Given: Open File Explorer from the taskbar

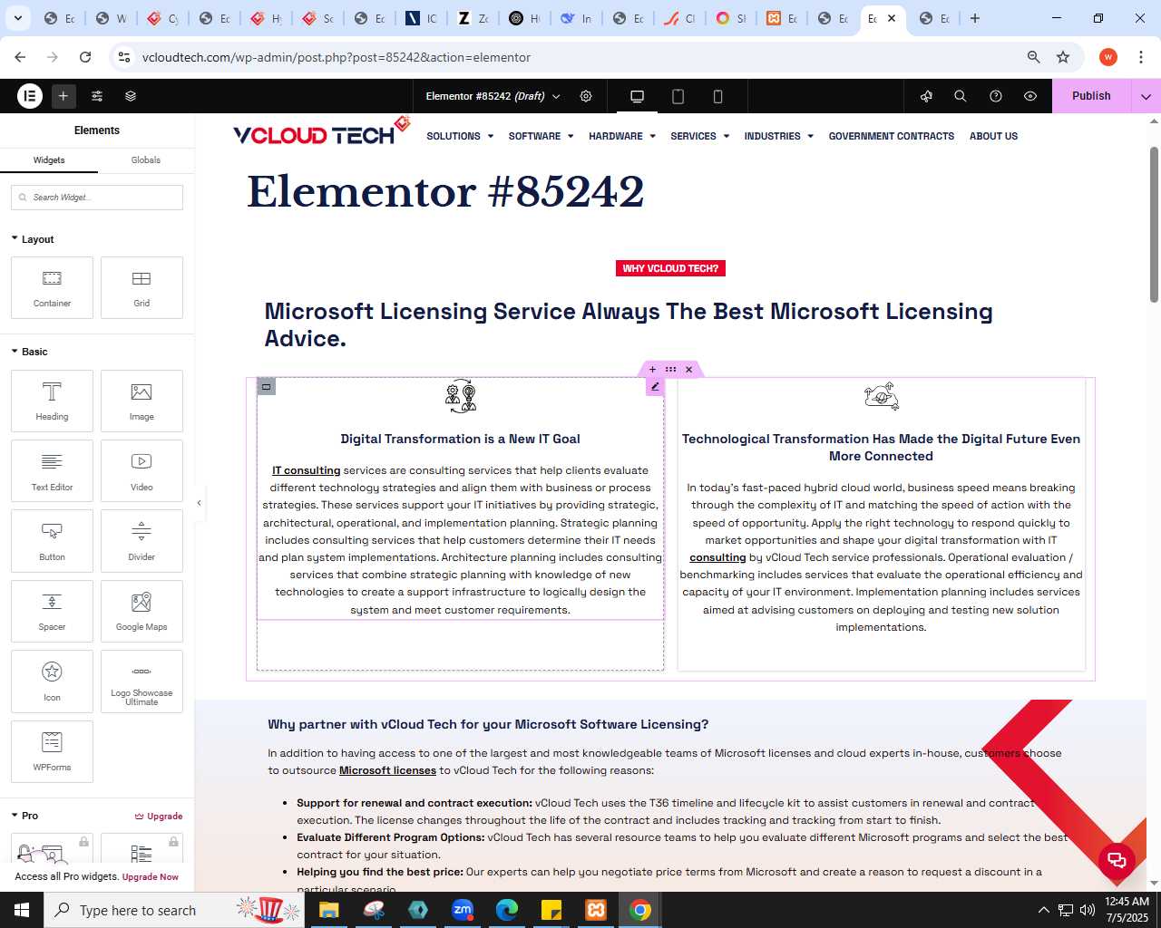Looking at the screenshot, I should [x=328, y=910].
